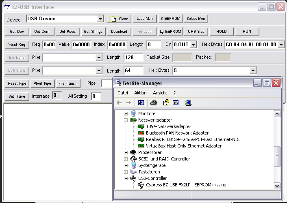Click the Tastaturen keyboard icon

(133, 172)
